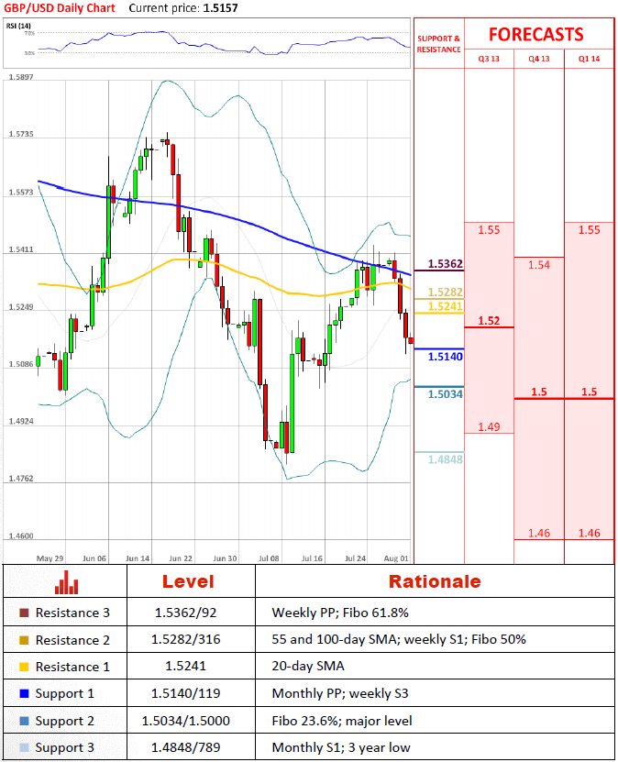Click the 1.5034 support level label
Viewport: 618px width, 762px height.
pyautogui.click(x=445, y=394)
